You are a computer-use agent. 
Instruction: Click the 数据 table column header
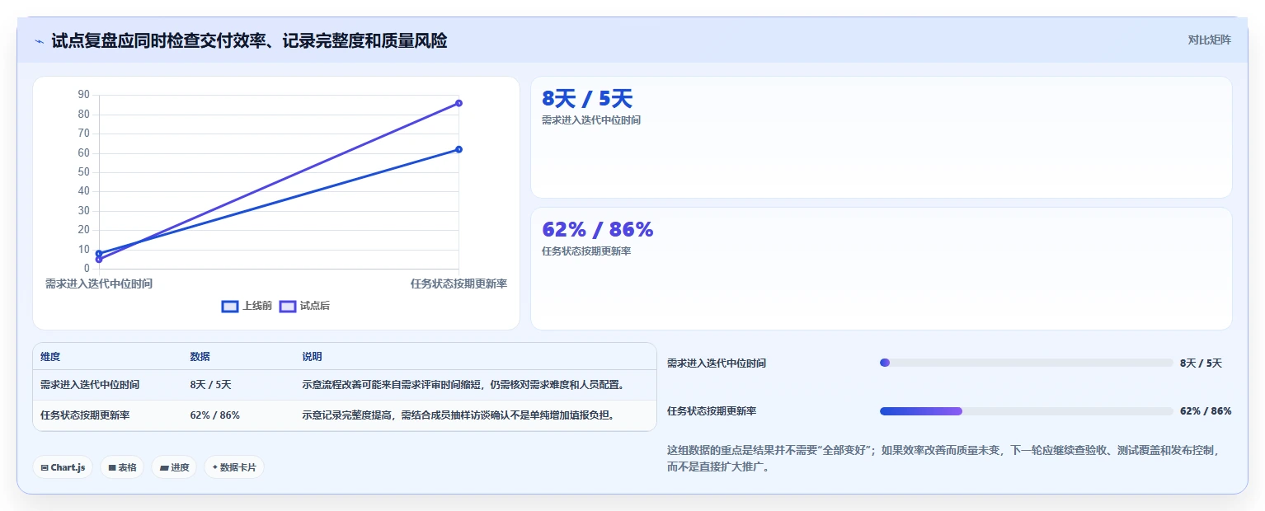click(x=200, y=357)
